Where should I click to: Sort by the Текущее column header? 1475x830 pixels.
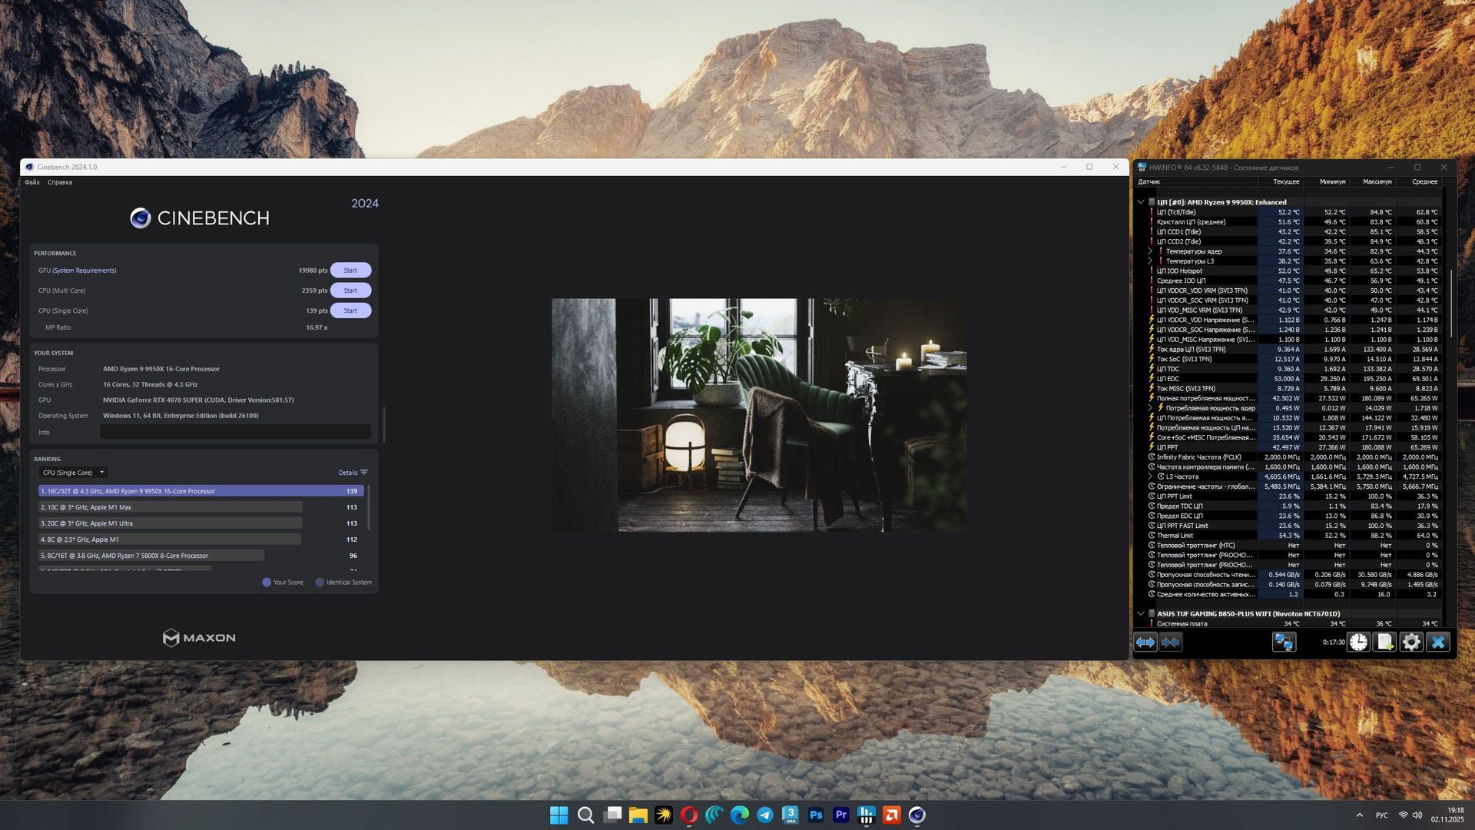point(1280,182)
